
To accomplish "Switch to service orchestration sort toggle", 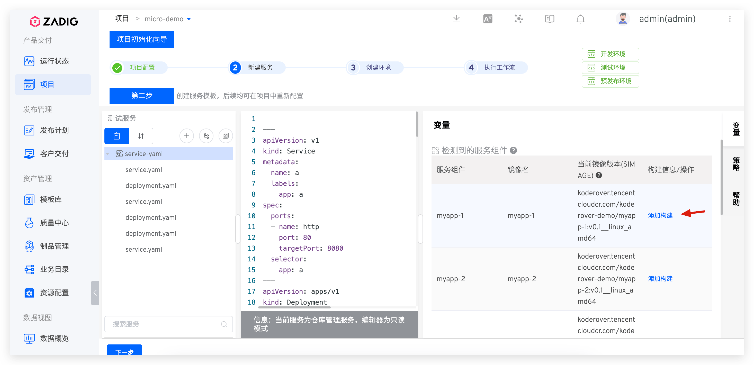I will pos(141,136).
